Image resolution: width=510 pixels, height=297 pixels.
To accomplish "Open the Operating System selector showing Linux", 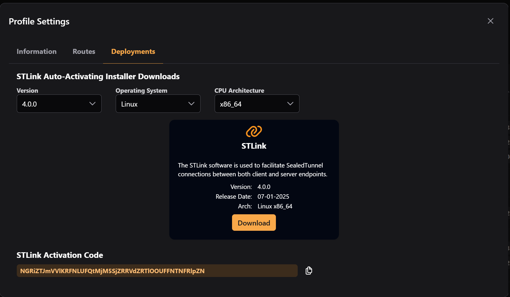I will tap(158, 104).
